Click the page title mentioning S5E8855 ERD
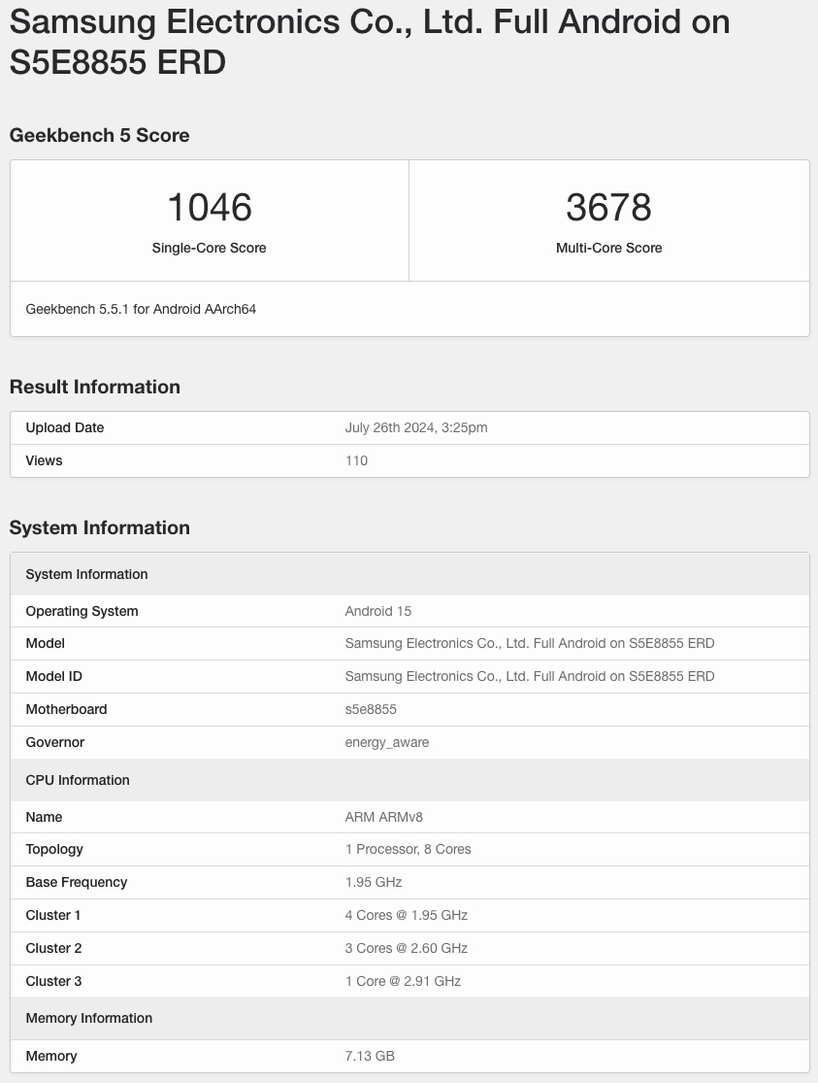The height and width of the screenshot is (1083, 818). tap(369, 41)
